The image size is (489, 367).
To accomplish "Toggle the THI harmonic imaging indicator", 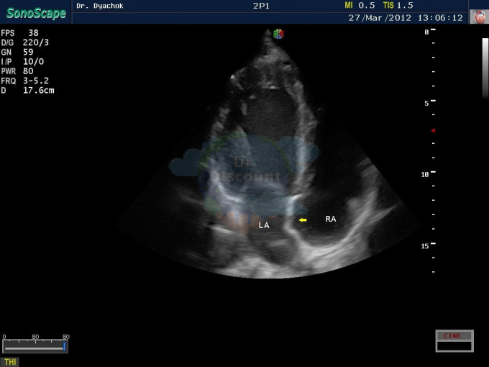I will click(x=9, y=362).
